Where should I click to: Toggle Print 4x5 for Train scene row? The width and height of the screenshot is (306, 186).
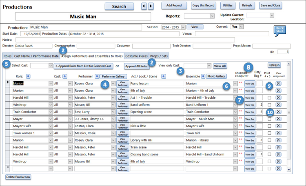tap(270, 147)
